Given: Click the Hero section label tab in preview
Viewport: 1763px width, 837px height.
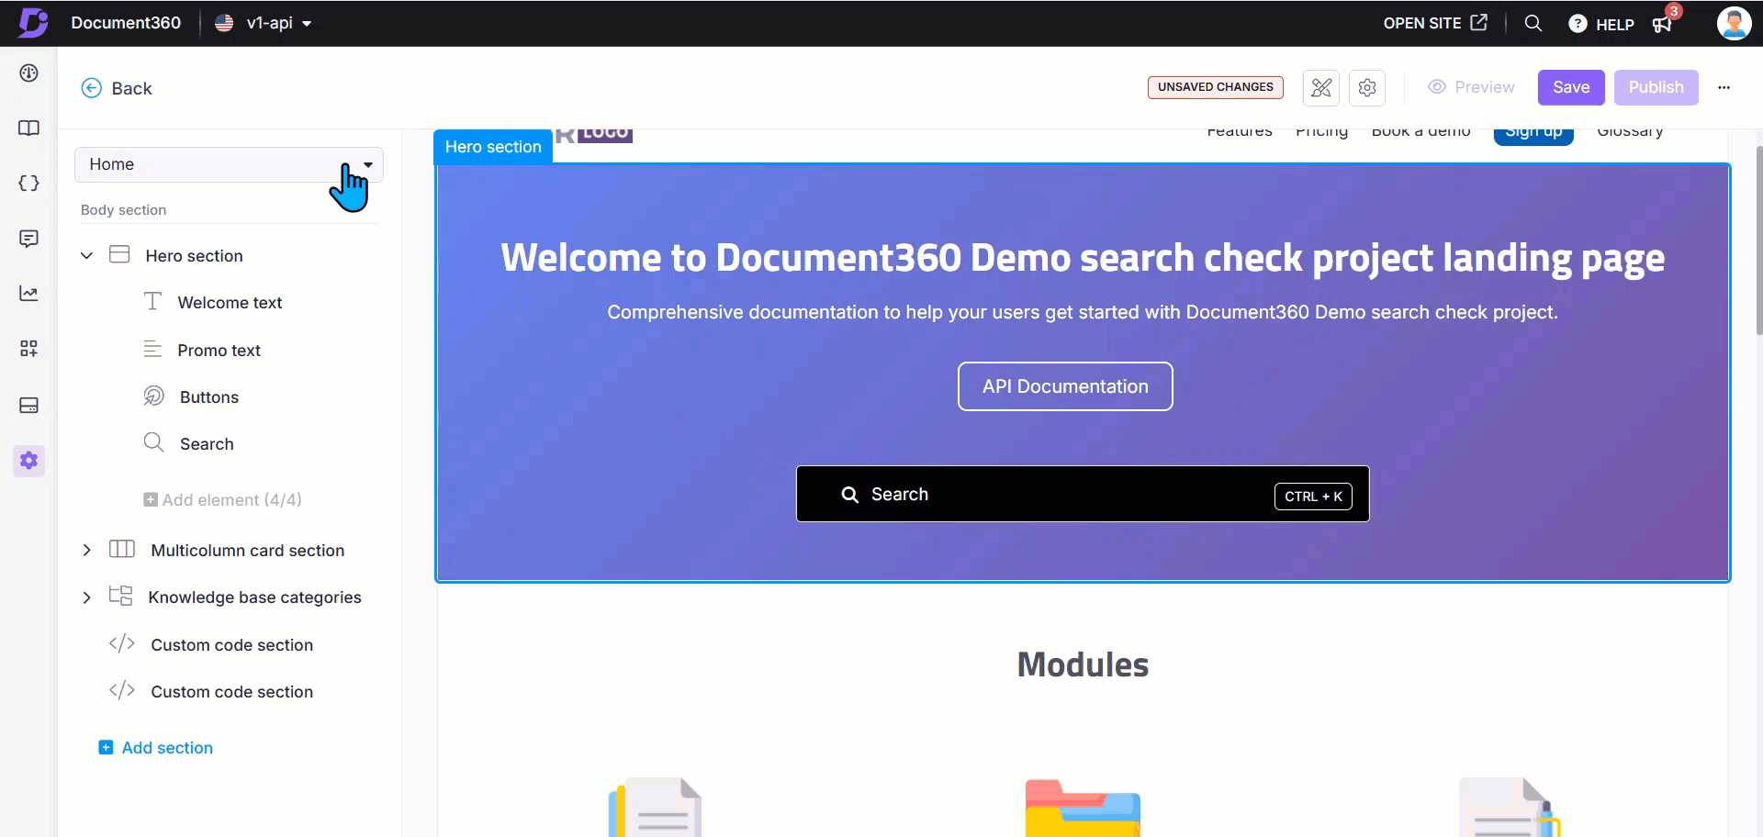Looking at the screenshot, I should pyautogui.click(x=493, y=147).
